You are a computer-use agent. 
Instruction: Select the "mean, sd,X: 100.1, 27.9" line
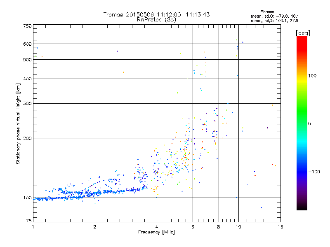pyautogui.click(x=274, y=21)
